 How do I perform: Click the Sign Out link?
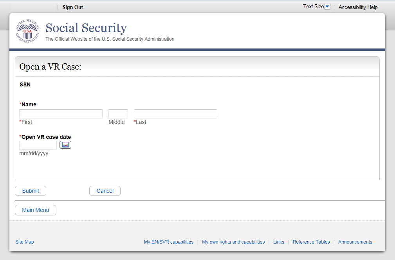[x=73, y=7]
